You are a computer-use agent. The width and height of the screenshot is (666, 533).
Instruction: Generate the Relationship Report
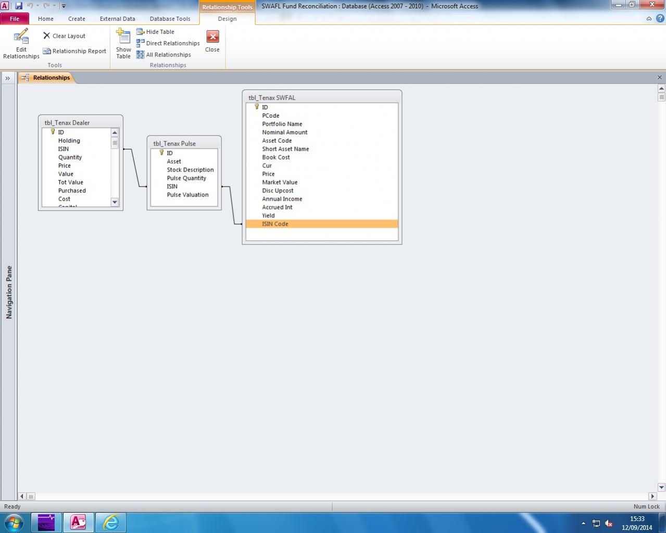(x=74, y=51)
